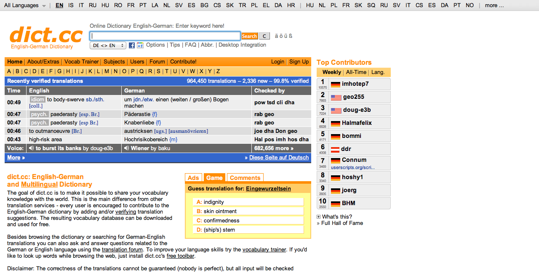Play the speaker icon for 'Wiener'
Image resolution: width=539 pixels, height=272 pixels.
pyautogui.click(x=126, y=148)
